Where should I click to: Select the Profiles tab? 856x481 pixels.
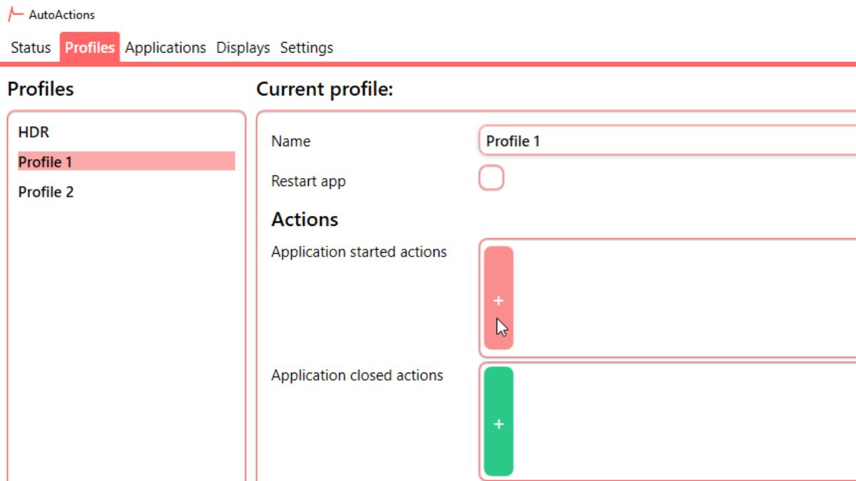[x=89, y=47]
